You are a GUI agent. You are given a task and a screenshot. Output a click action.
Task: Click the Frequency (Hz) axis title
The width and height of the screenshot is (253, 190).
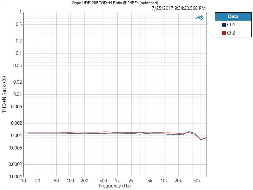(115, 186)
